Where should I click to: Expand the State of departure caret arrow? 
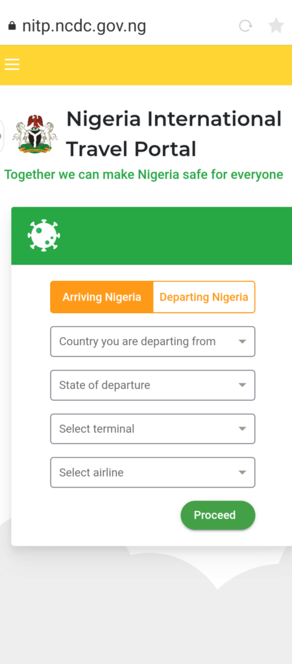point(243,385)
